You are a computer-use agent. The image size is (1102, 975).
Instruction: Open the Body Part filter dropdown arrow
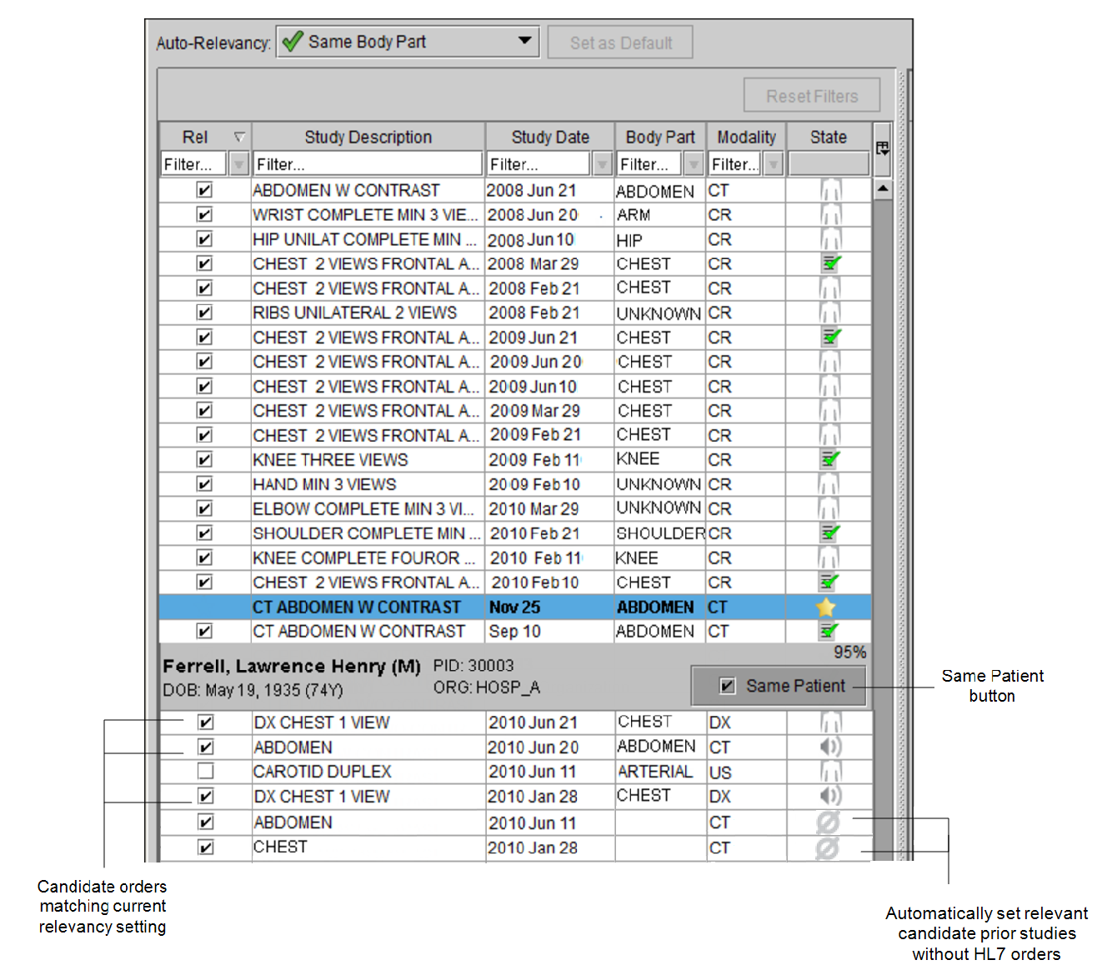[693, 164]
